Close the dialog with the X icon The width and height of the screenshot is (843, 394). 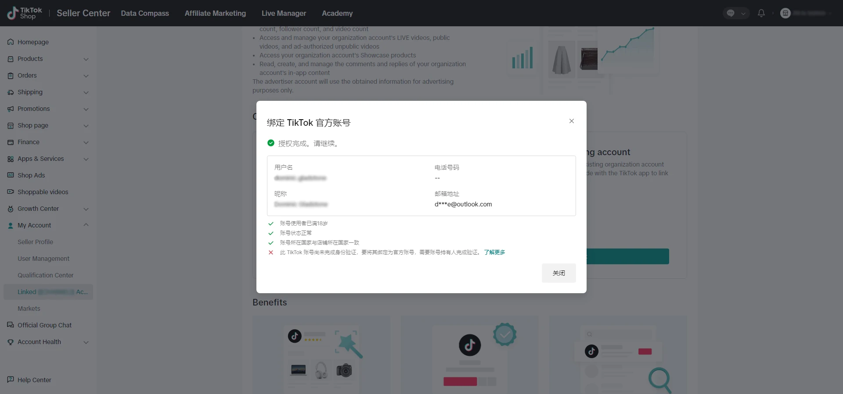571,121
